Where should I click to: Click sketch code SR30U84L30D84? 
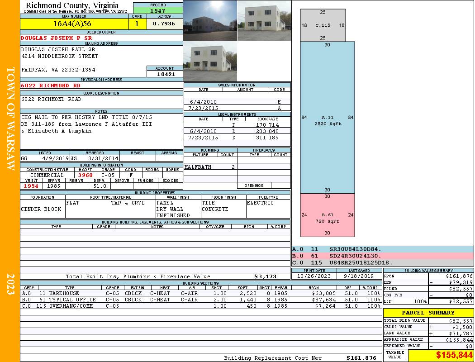(x=355, y=249)
